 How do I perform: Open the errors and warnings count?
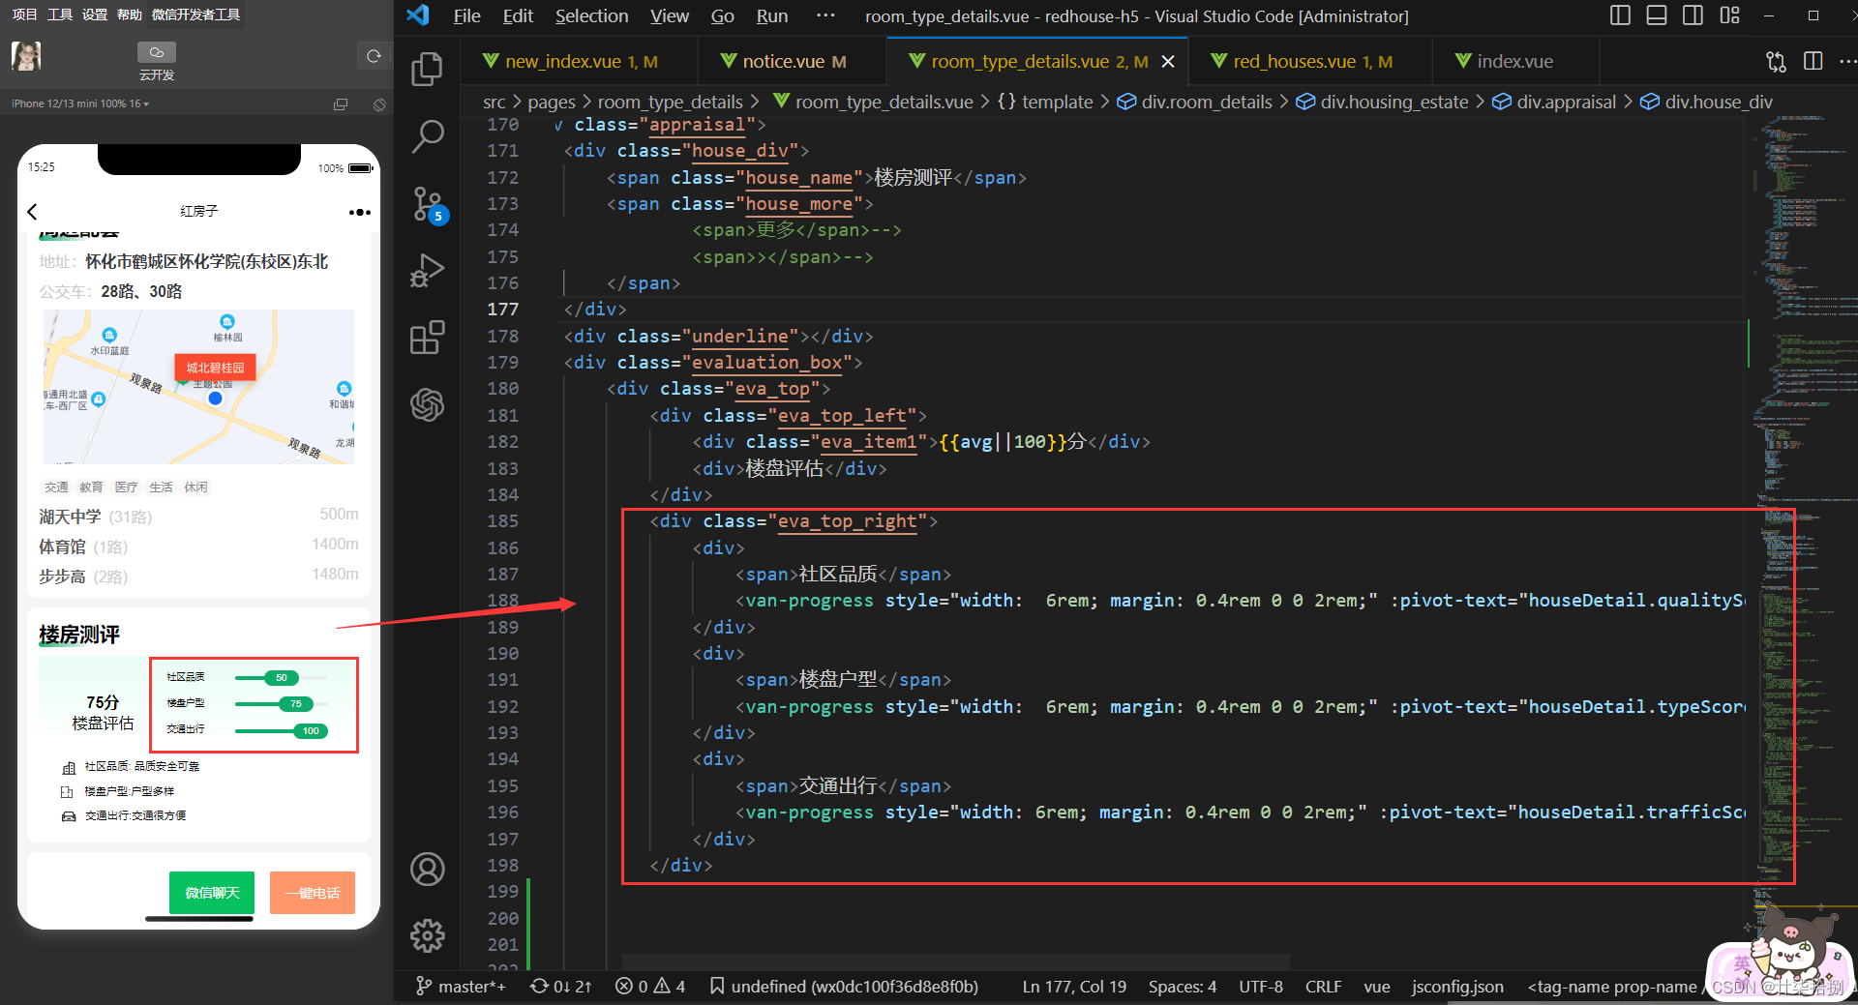(x=650, y=987)
